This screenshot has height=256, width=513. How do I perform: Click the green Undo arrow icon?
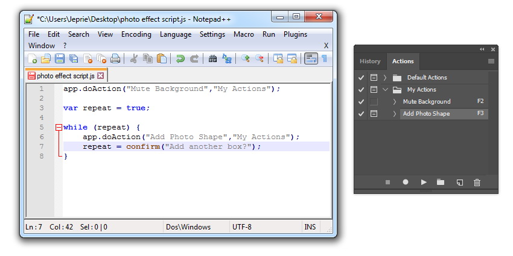(x=180, y=59)
